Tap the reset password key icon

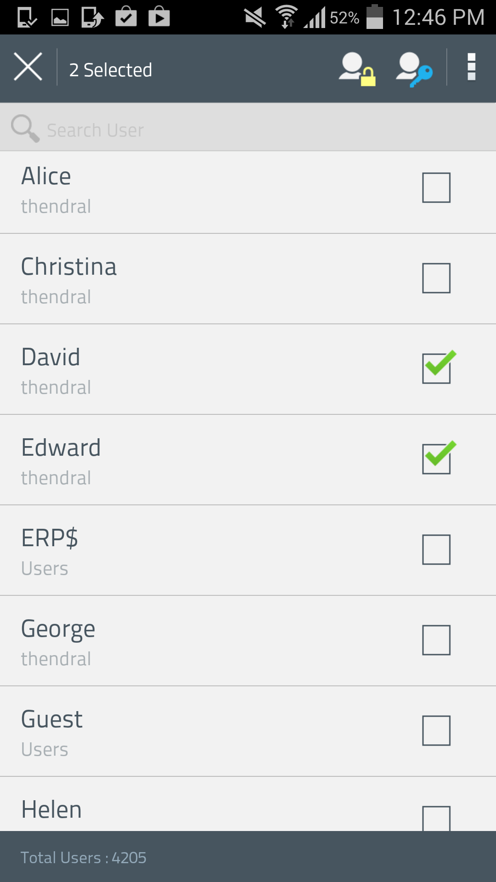point(414,69)
